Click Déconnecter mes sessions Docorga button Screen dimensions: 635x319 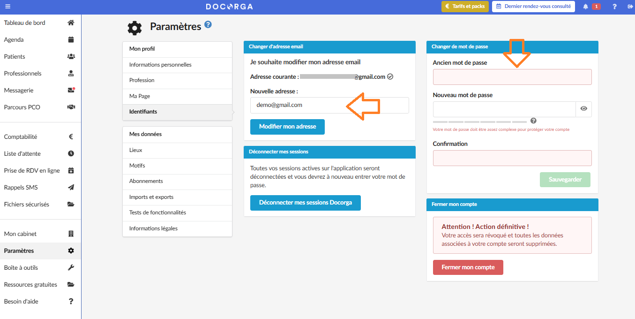pos(305,203)
